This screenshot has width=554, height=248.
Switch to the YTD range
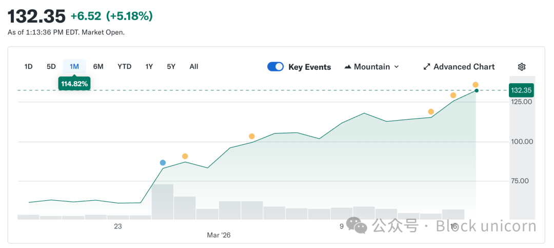124,66
